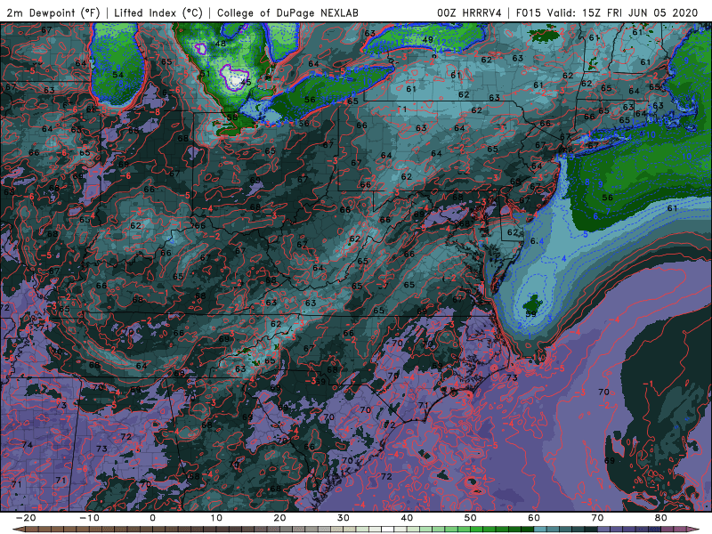Click the 30 tick label on colorbar

click(344, 518)
